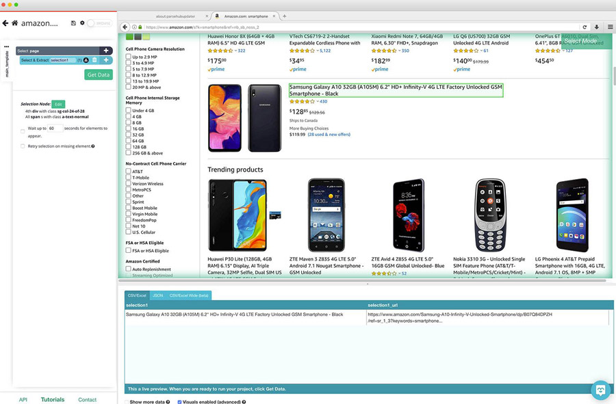The image size is (616, 404).
Task: Open a new browser tab with plus
Action: tap(285, 16)
